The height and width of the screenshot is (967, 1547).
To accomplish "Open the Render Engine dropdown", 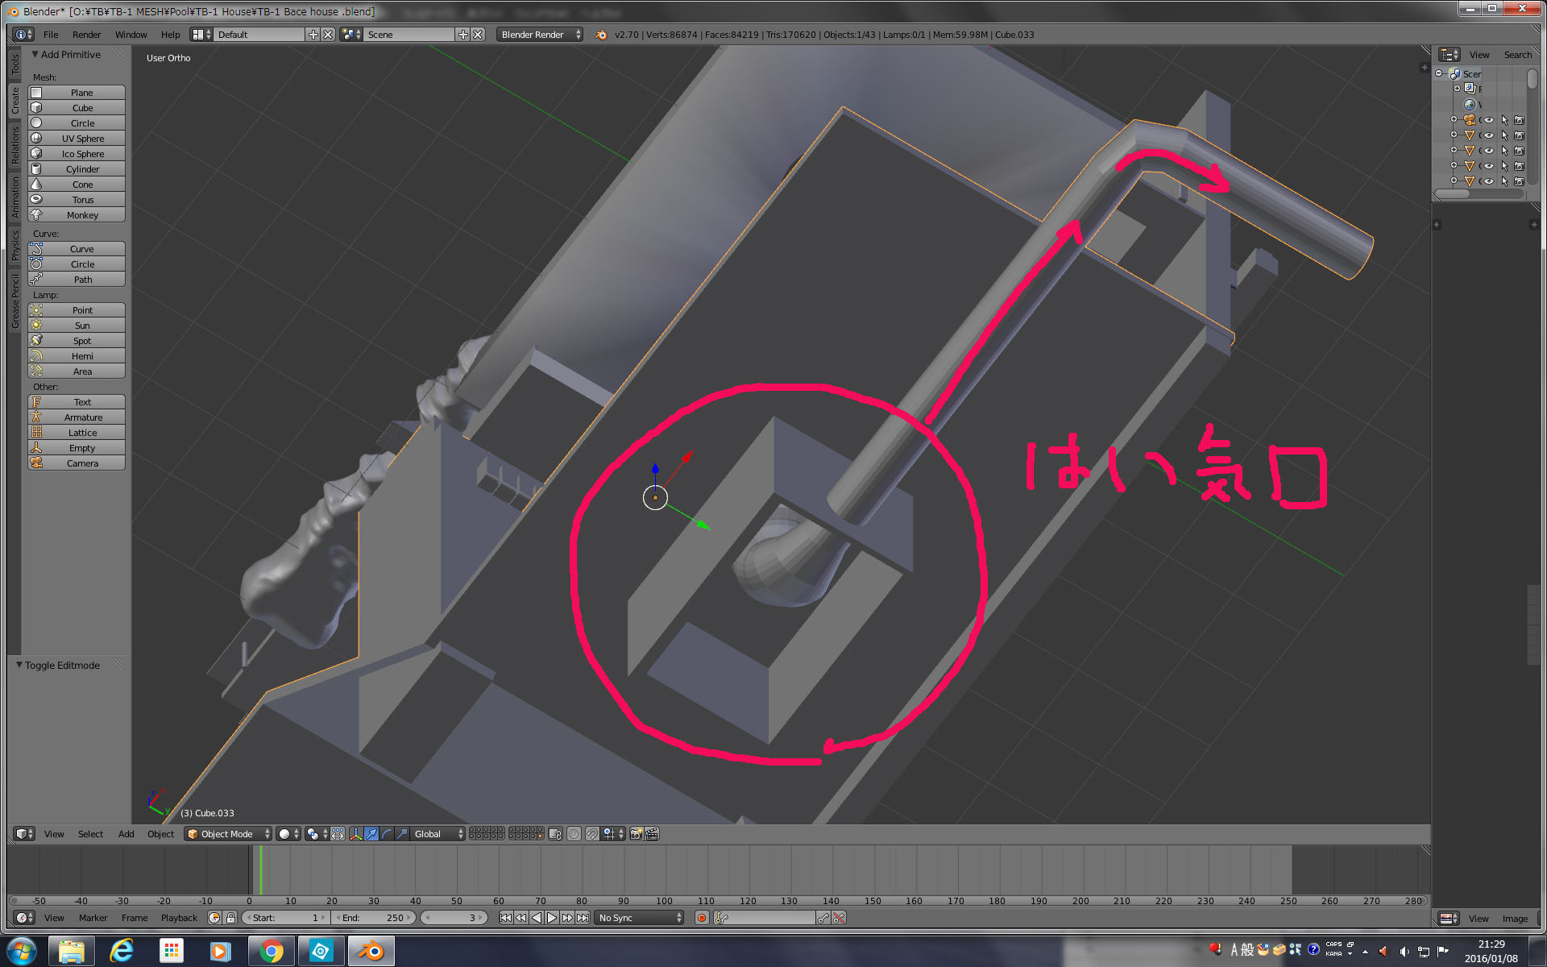I will [x=539, y=35].
